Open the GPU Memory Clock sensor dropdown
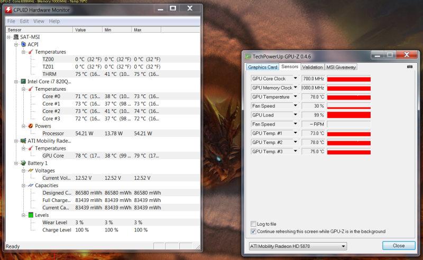423x260 pixels. (296, 88)
